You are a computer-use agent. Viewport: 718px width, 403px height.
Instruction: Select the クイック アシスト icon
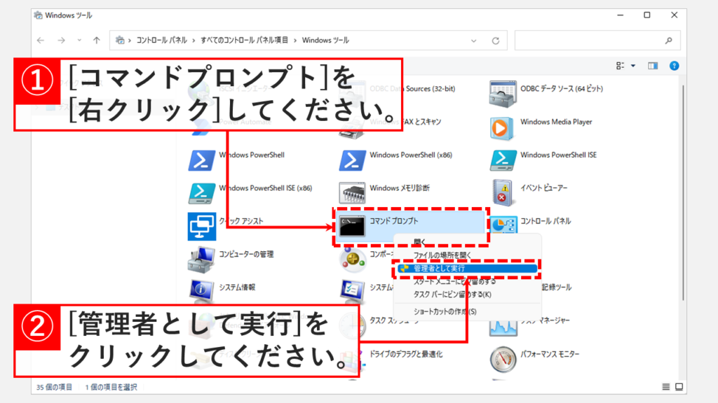coord(201,226)
